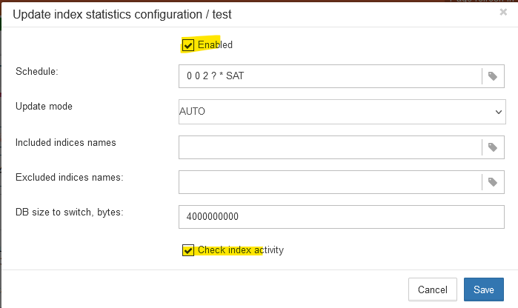Click the Check index activity label text
The height and width of the screenshot is (308, 518).
(x=240, y=250)
